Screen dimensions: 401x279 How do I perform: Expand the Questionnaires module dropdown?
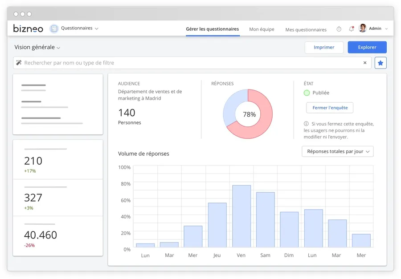(97, 28)
